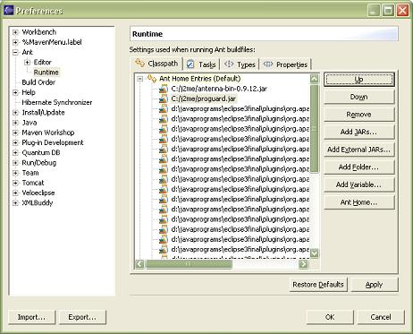Click the Export... button
Viewport: 413px width, 334px height.
(82, 317)
